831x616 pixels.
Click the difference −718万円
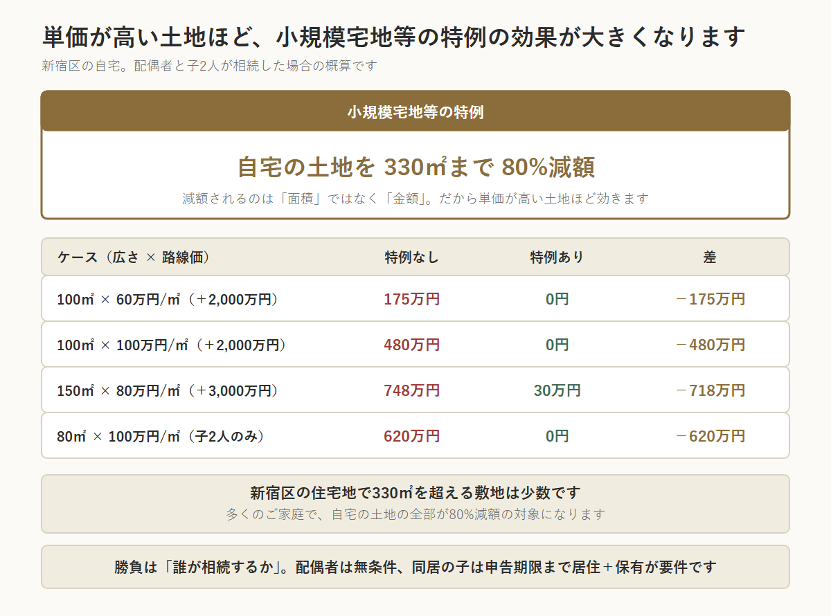point(710,391)
